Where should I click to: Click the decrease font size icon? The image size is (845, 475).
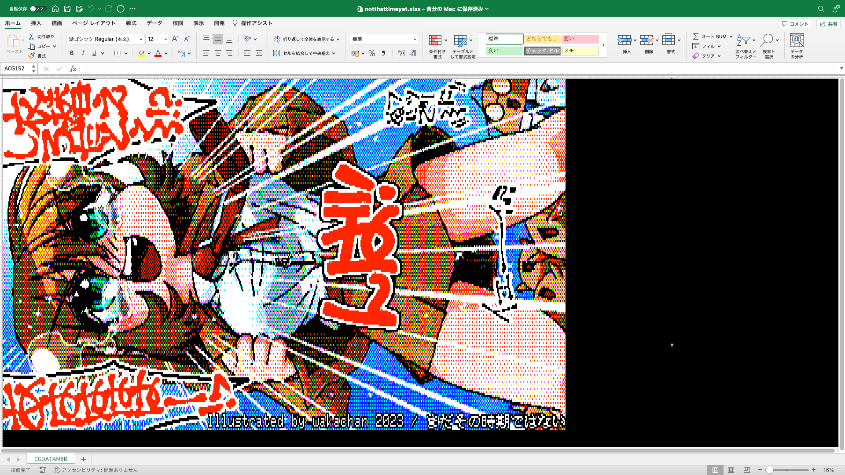[x=187, y=39]
